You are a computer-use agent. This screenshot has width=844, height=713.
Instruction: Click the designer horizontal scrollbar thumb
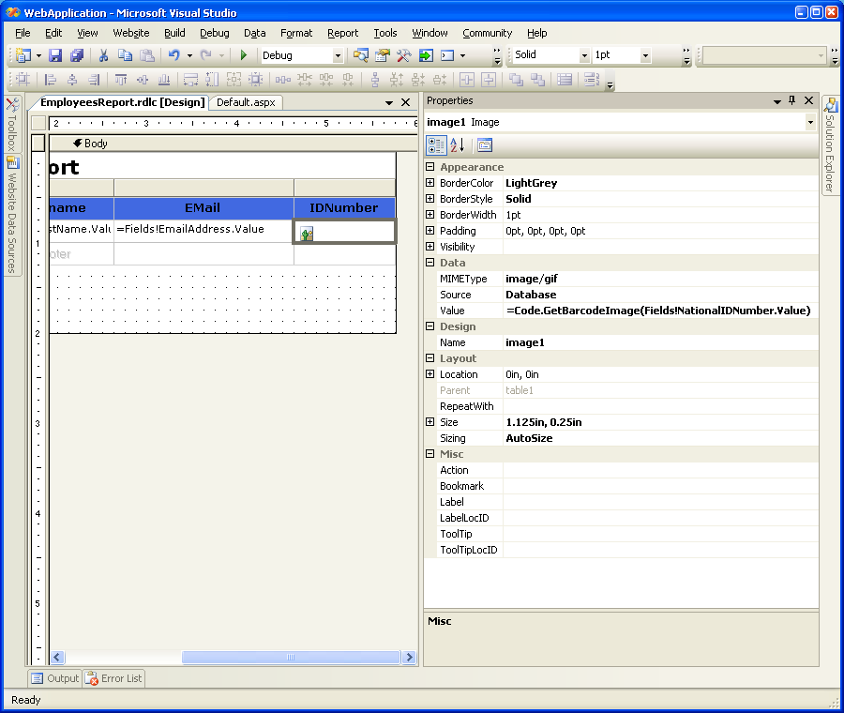click(289, 659)
